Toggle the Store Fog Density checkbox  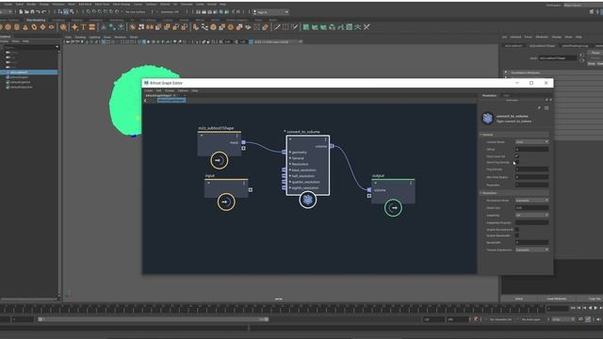[x=516, y=162]
